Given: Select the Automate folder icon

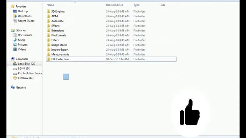Looking at the screenshot, I should (48, 21).
